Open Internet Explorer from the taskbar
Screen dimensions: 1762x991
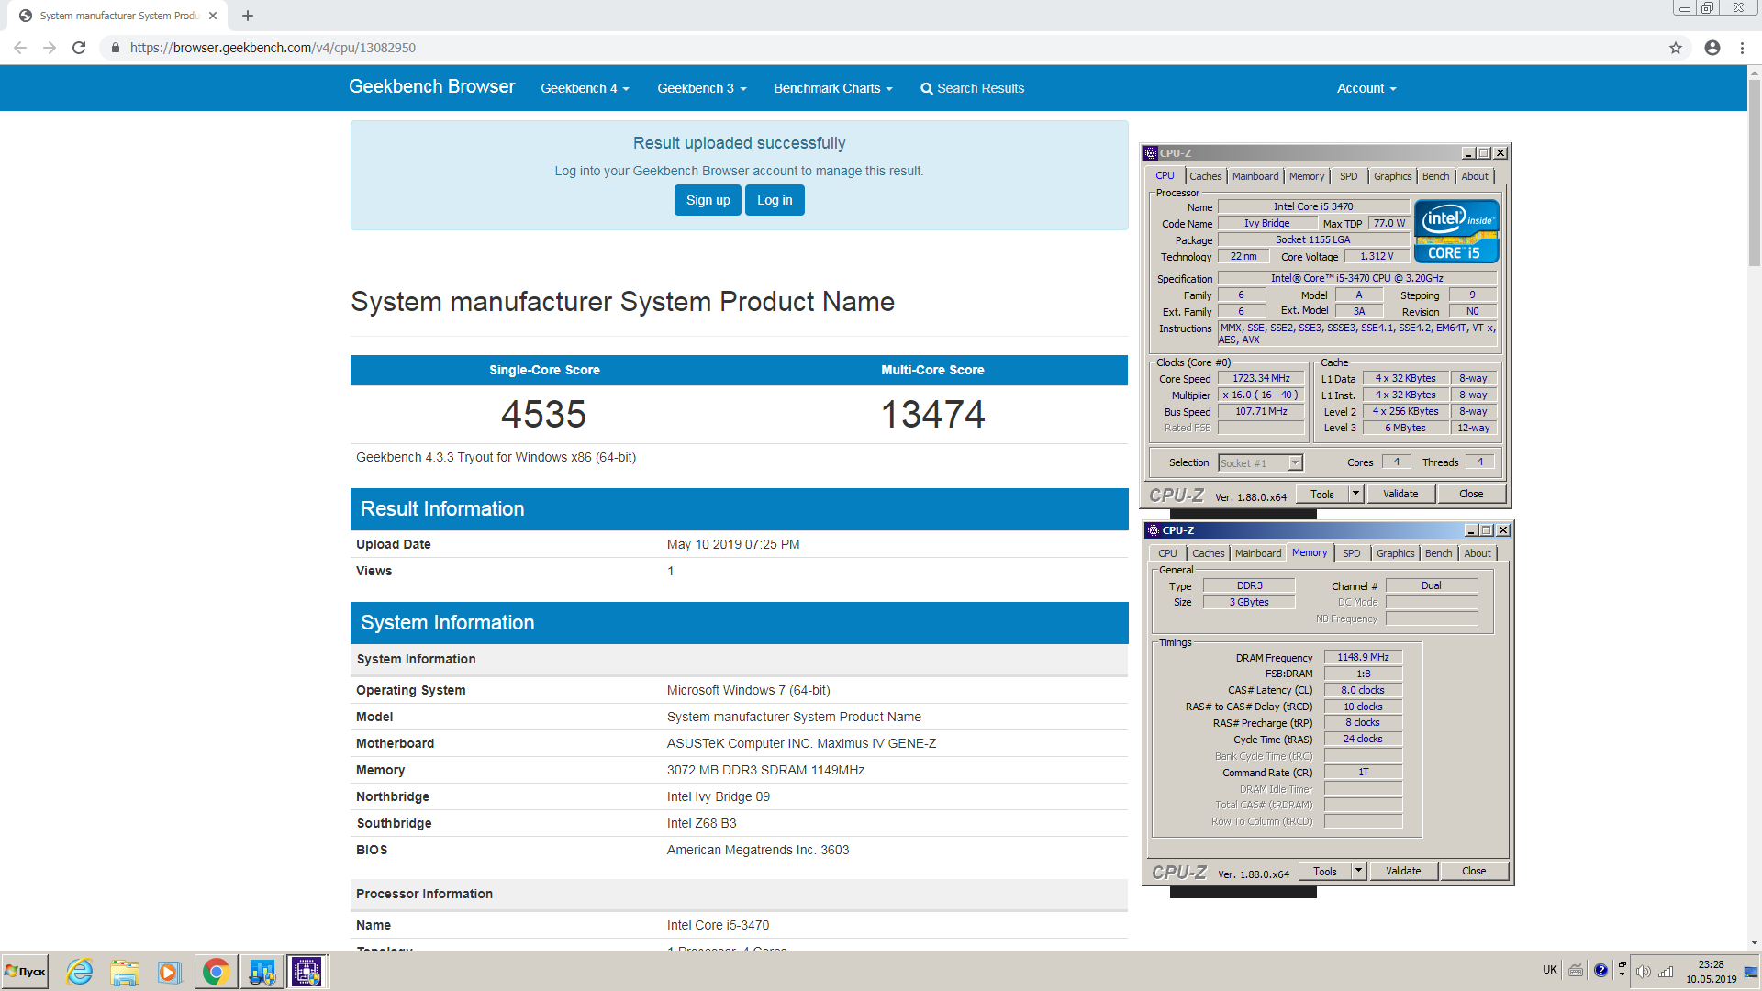coord(80,972)
